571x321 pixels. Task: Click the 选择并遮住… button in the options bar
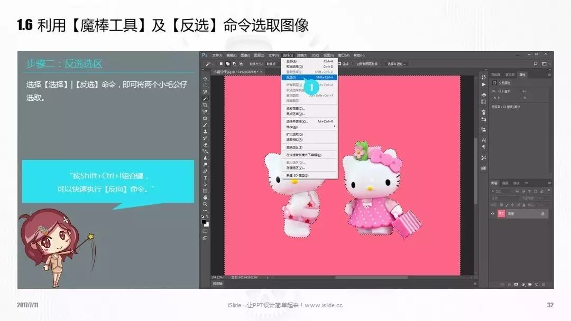tap(396, 63)
